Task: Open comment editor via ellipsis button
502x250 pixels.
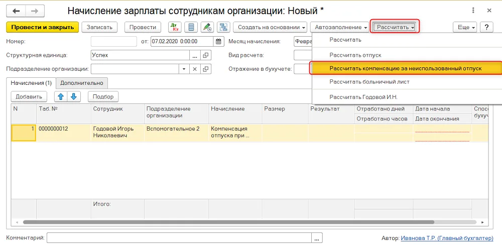Action: (317, 238)
